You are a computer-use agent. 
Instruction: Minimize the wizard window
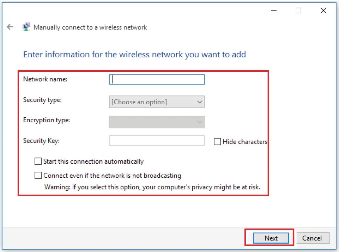[x=274, y=11]
